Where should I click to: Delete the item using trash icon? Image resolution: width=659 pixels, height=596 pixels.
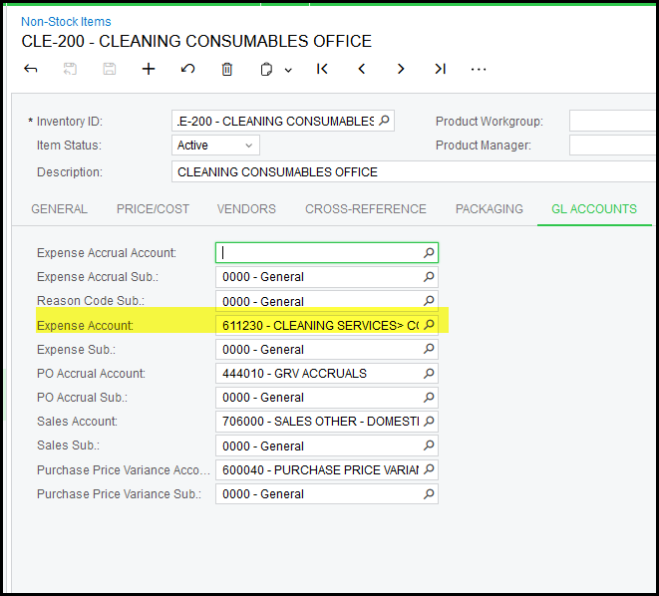click(227, 69)
